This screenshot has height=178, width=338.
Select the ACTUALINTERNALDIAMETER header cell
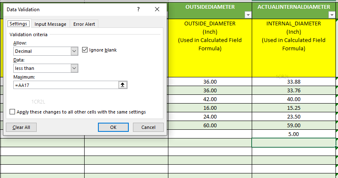[x=293, y=10]
